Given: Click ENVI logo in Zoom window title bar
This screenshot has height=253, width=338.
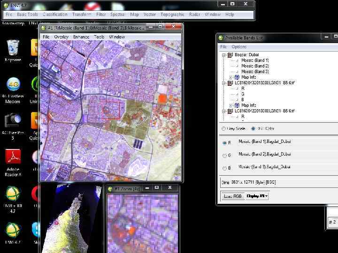Looking at the screenshot, I should pyautogui.click(x=110, y=189).
